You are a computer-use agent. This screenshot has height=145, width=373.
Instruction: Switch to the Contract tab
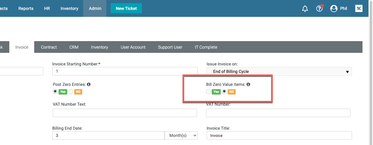[49, 47]
